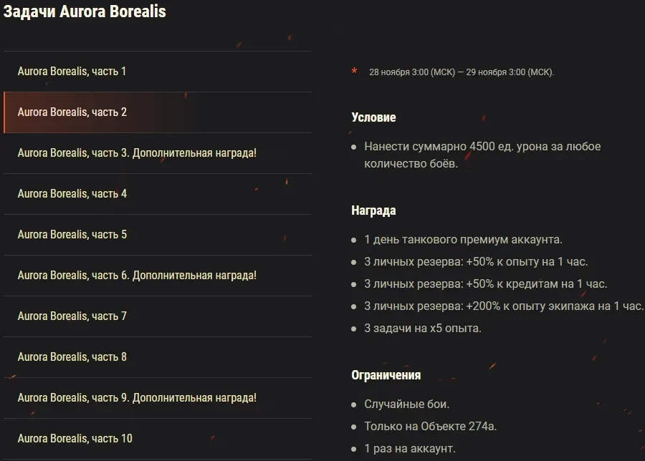645x461 pixels.
Task: Click the Только на Объекте 274a restriction
Action: click(x=430, y=427)
